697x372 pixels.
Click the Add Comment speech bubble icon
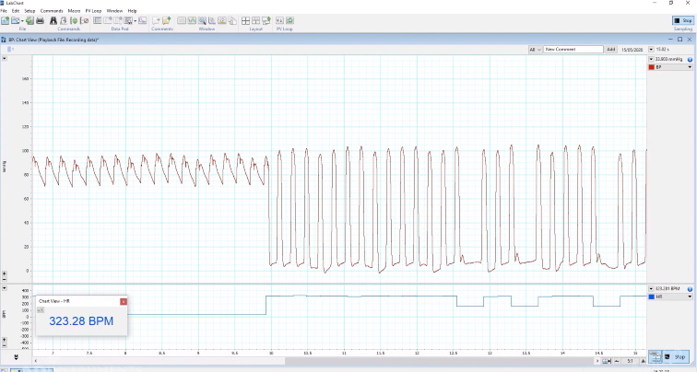[x=156, y=20]
